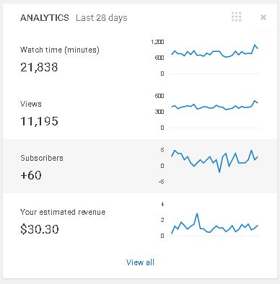The width and height of the screenshot is (280, 284).
Task: Click the ANALYTICS widget title
Action: coord(45,18)
